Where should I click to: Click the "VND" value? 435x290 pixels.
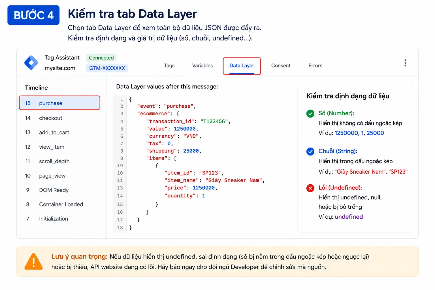coord(191,136)
